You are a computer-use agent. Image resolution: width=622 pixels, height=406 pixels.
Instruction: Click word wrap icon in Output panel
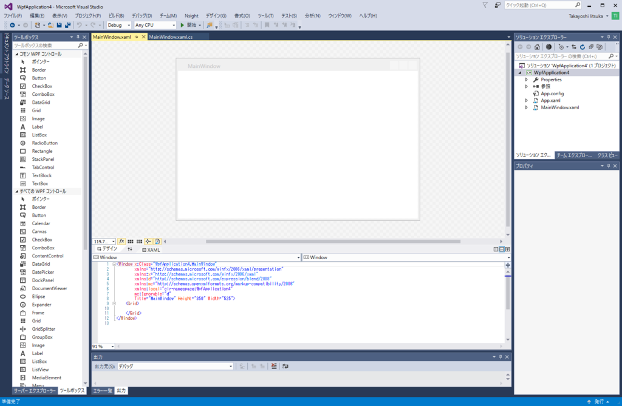tap(285, 367)
